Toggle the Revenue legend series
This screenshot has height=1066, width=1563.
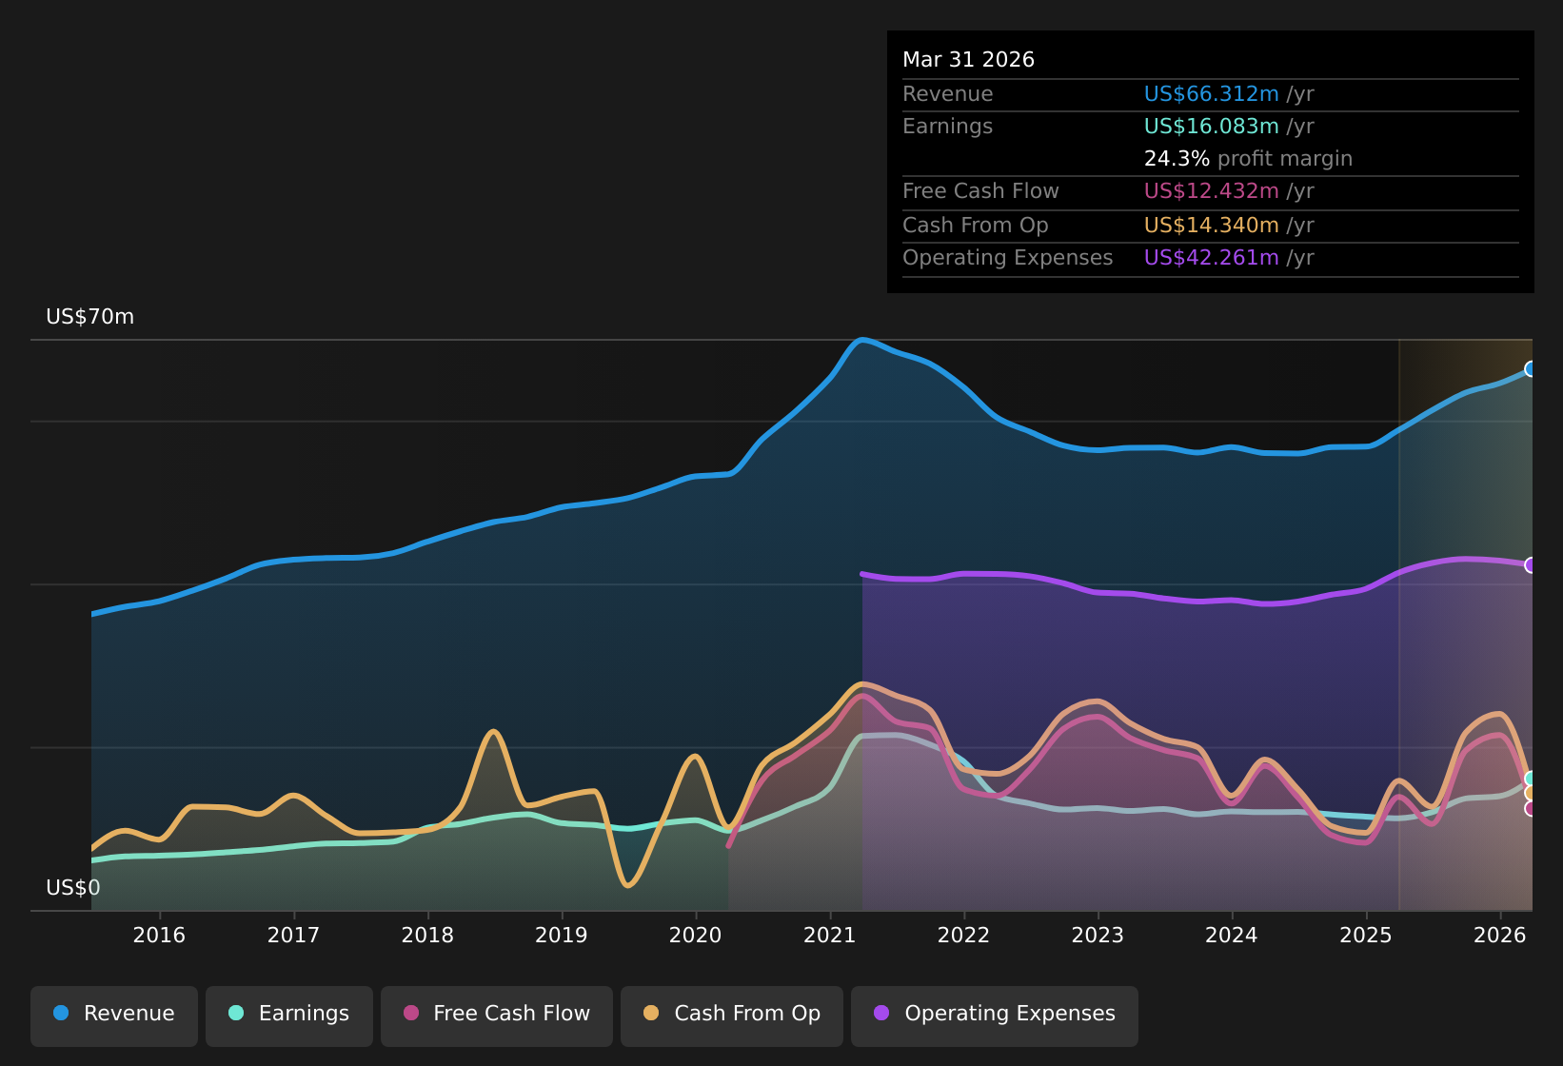[114, 1016]
